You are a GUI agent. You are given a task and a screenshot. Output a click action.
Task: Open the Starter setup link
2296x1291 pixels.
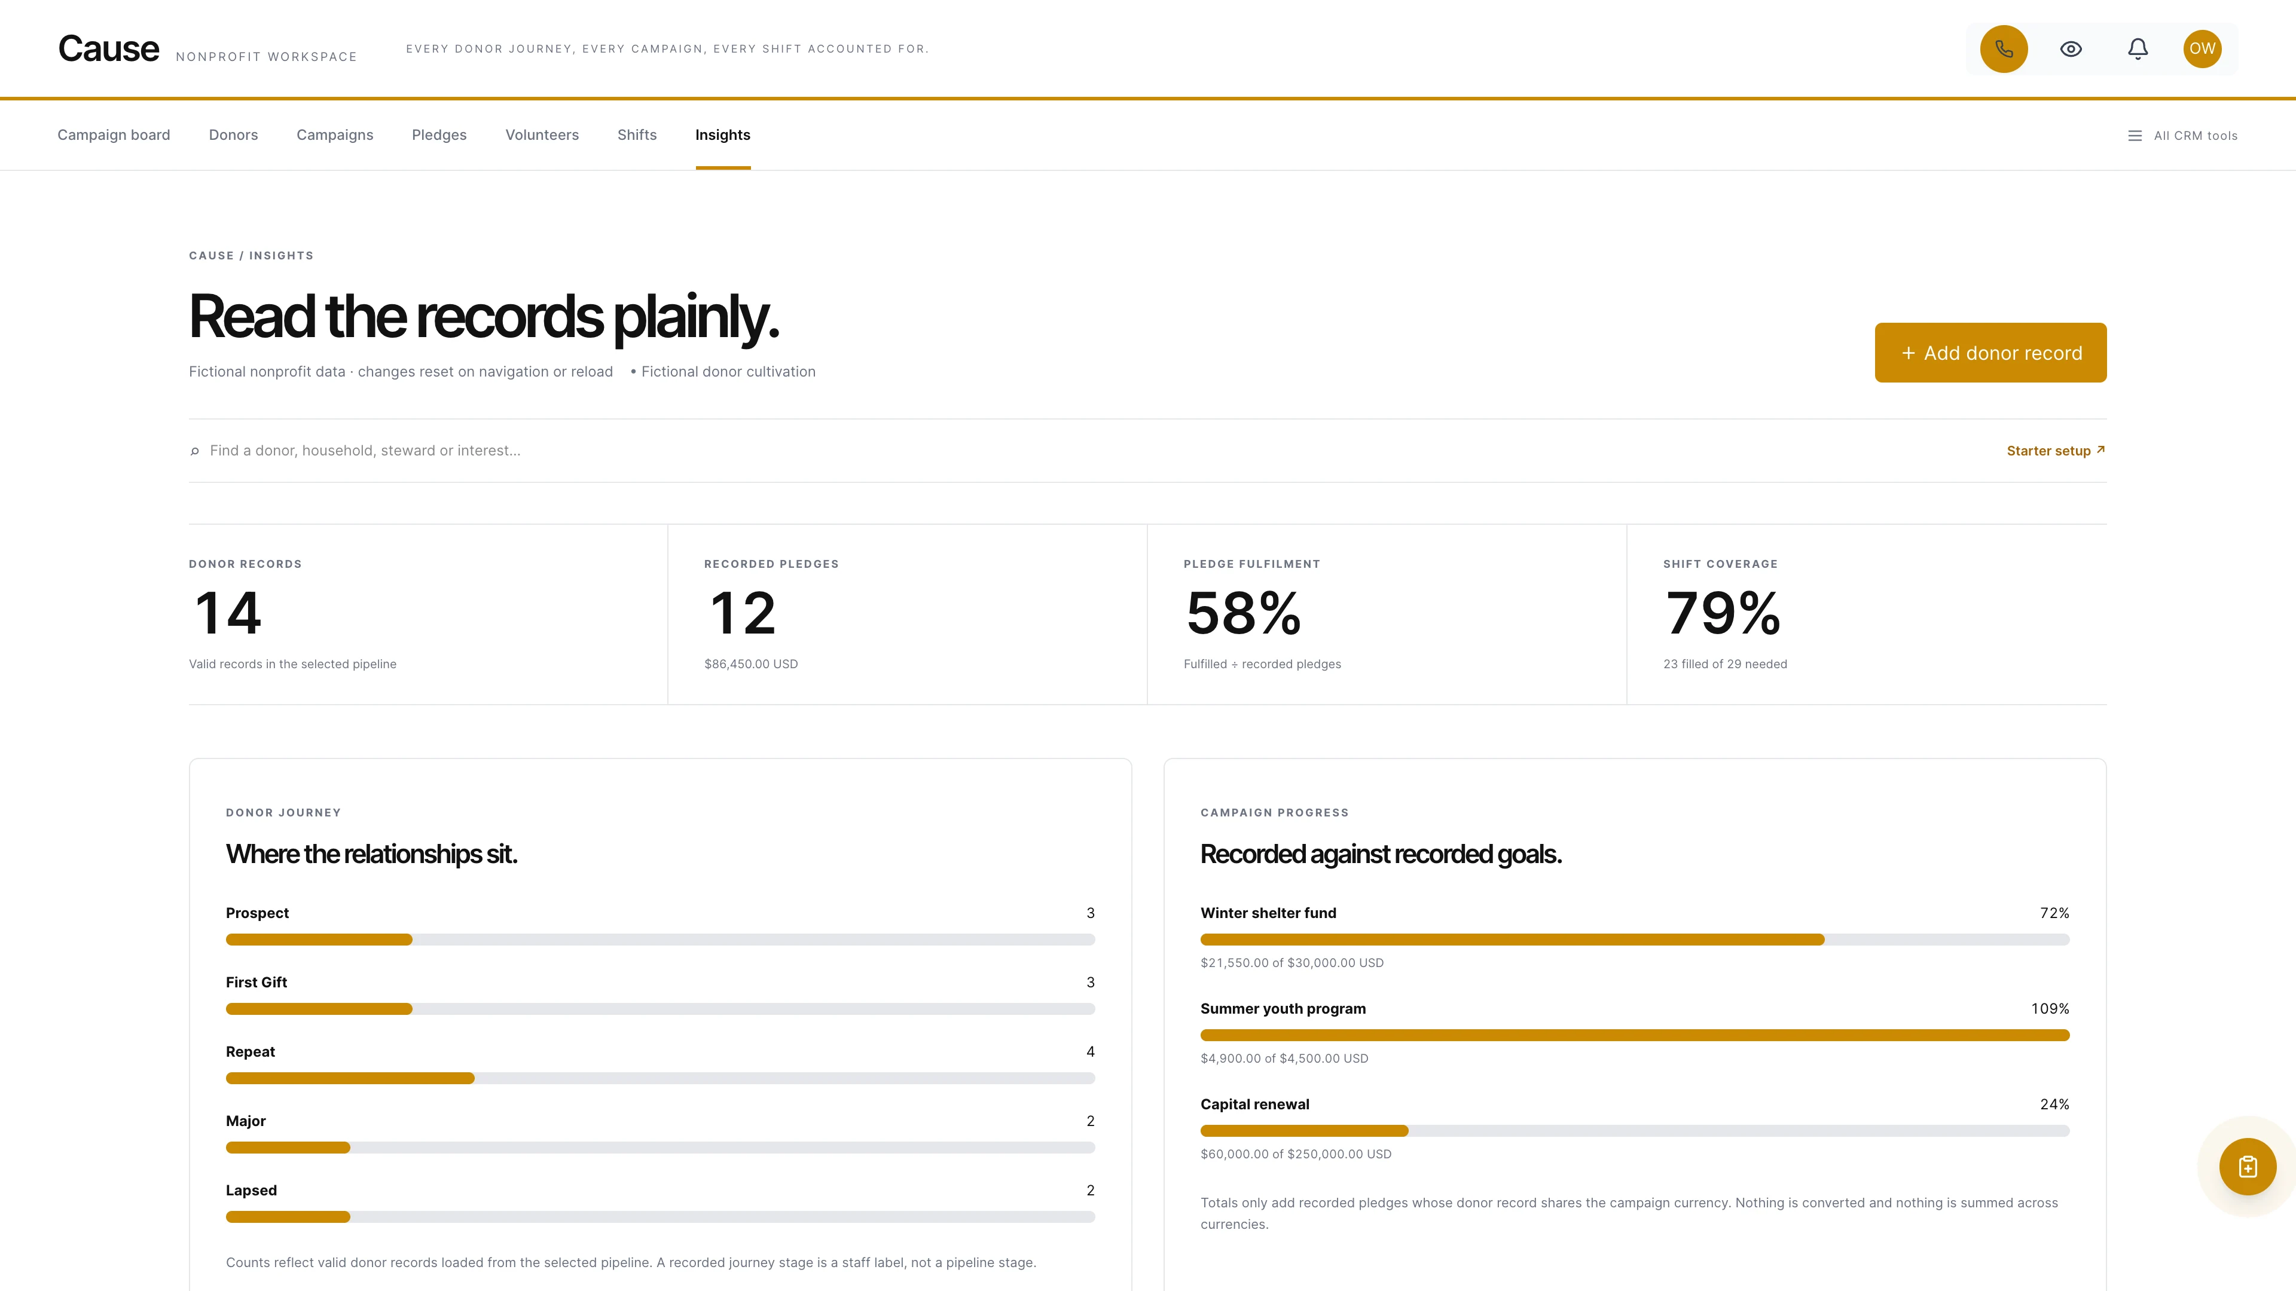tap(2056, 451)
